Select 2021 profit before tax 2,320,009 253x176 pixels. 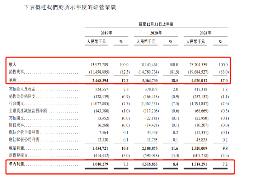[199, 148]
